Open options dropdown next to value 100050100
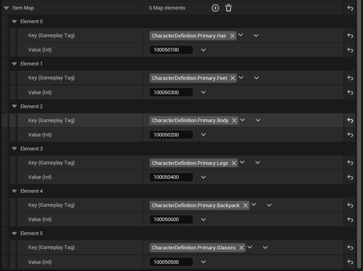This screenshot has height=271, width=363. click(x=203, y=50)
